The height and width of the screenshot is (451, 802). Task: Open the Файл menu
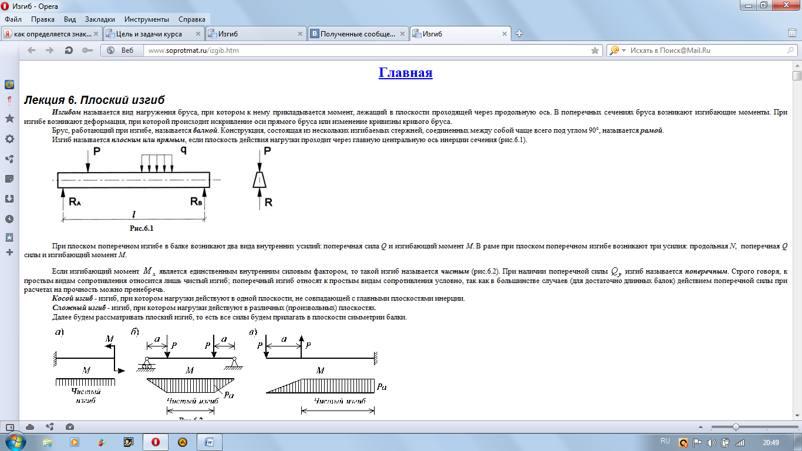(13, 19)
